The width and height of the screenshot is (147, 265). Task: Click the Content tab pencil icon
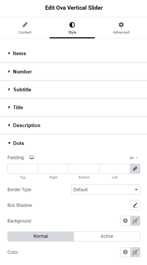(25, 25)
